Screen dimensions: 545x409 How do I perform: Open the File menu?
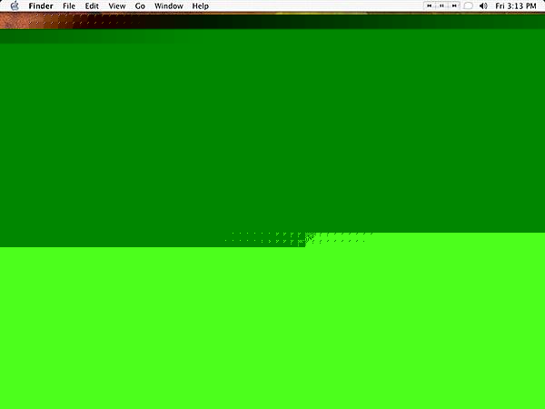(69, 6)
